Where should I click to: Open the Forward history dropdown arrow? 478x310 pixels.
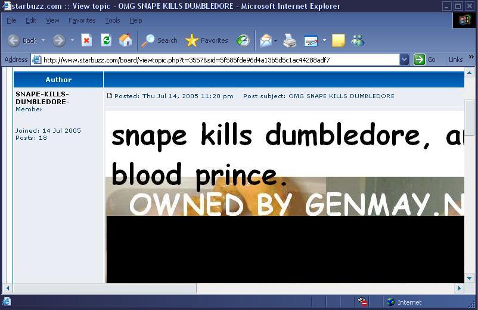tap(72, 40)
